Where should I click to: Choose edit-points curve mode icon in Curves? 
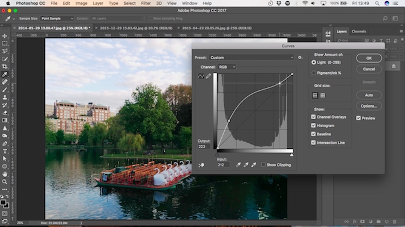tap(201, 76)
